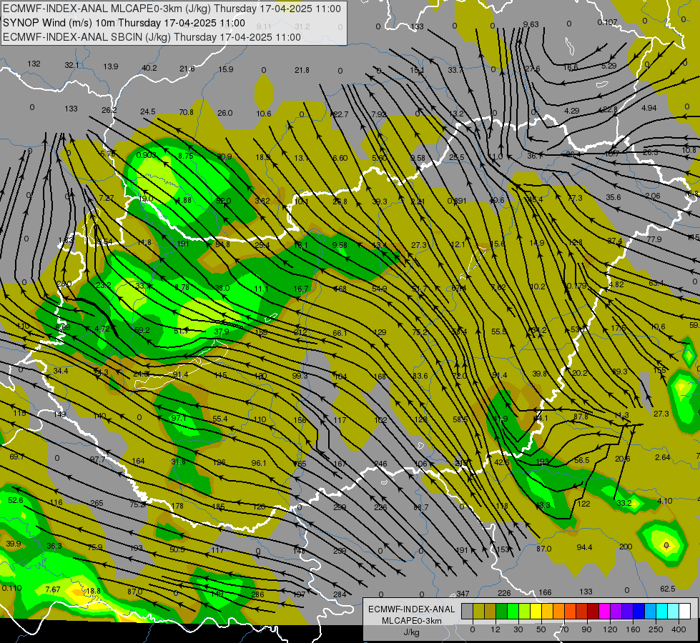Click the legend scale value 160
The width and height of the screenshot is (700, 643).
pos(633,629)
